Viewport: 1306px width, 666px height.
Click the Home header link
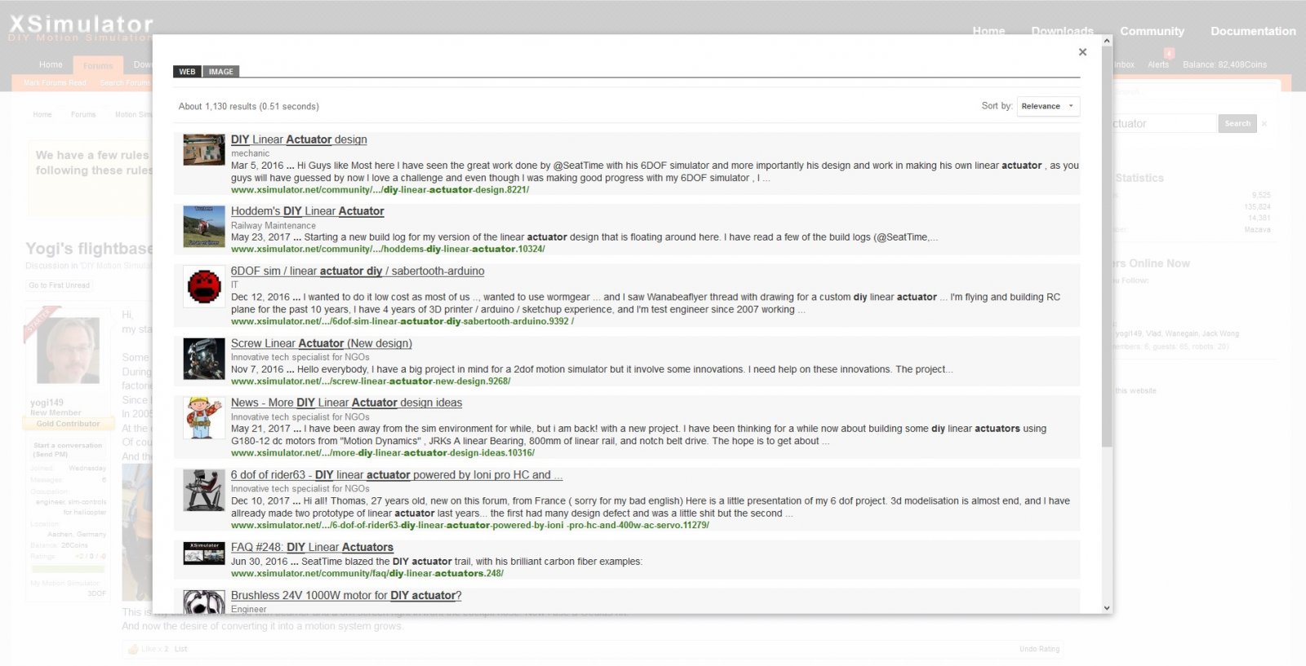[988, 31]
